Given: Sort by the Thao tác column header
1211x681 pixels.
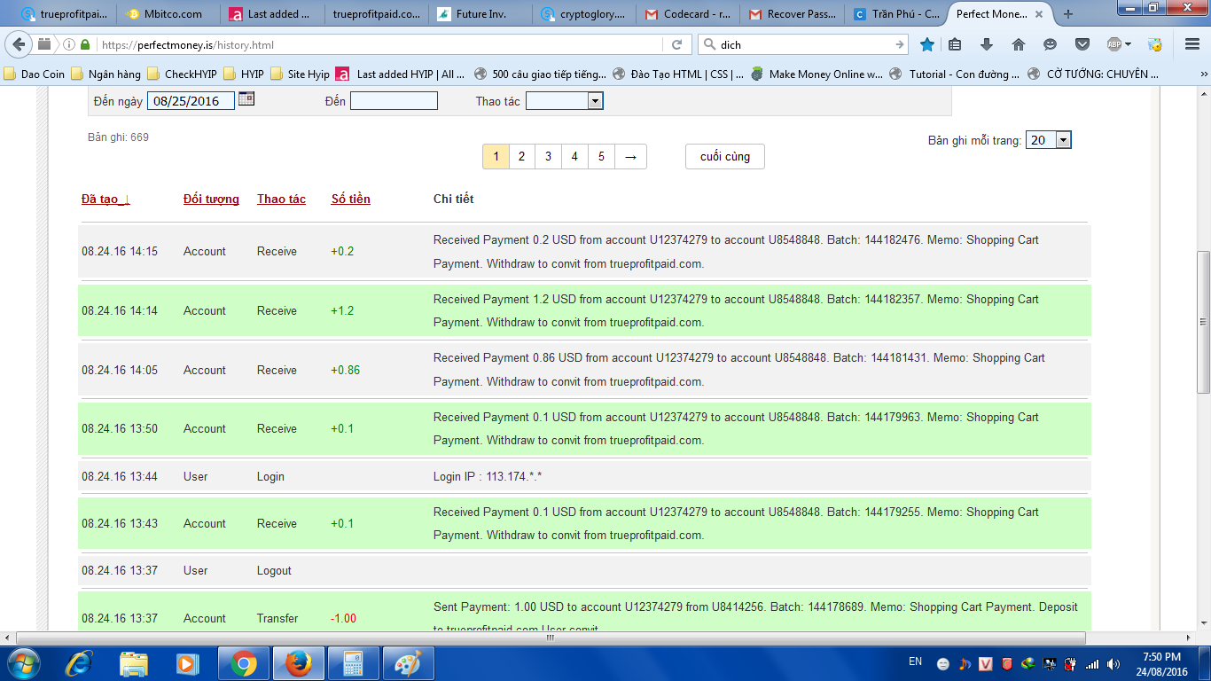Looking at the screenshot, I should [281, 200].
